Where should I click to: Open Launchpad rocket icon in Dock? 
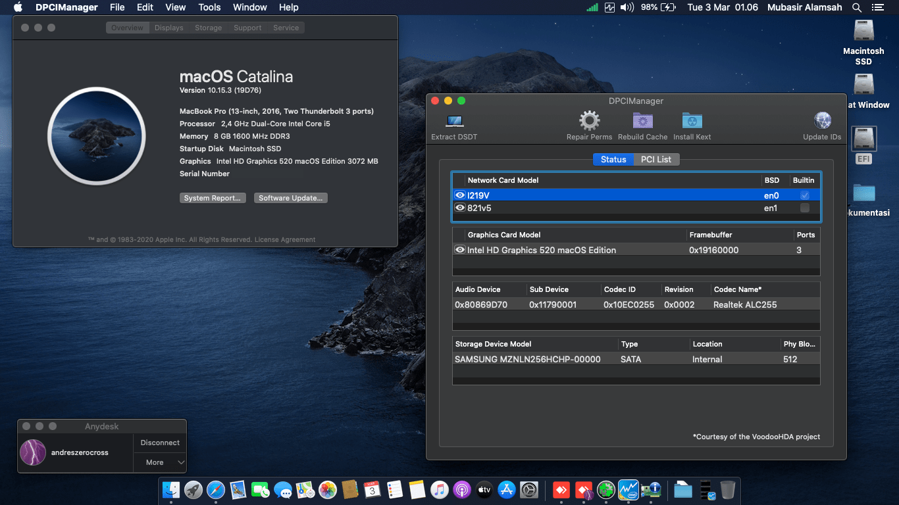(x=193, y=490)
